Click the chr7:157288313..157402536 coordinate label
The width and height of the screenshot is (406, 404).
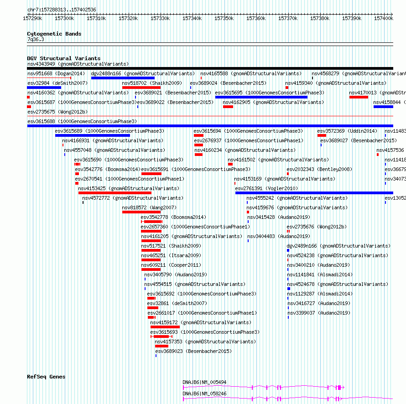[x=62, y=10]
